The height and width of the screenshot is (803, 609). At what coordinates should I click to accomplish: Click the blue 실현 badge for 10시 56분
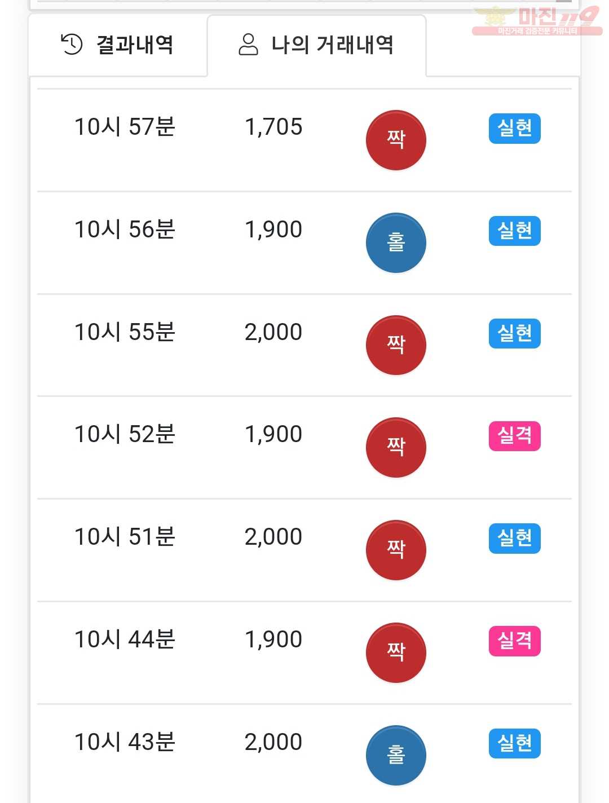pos(514,231)
